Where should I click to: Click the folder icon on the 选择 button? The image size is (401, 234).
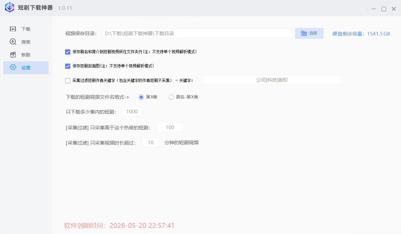pos(304,33)
